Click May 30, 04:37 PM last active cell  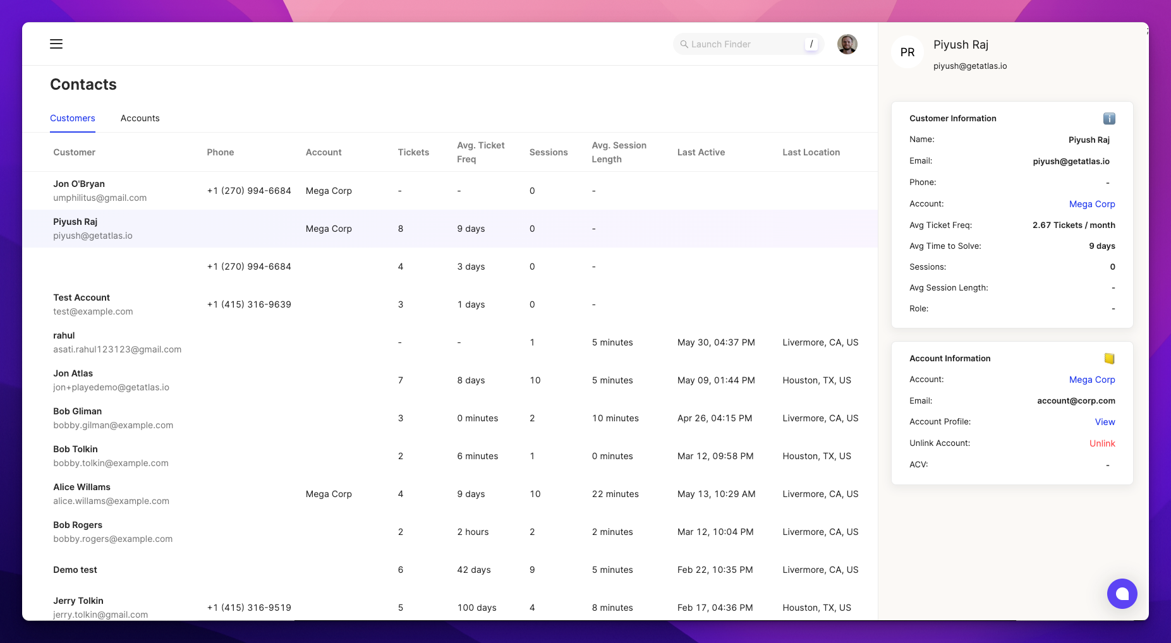pos(716,342)
